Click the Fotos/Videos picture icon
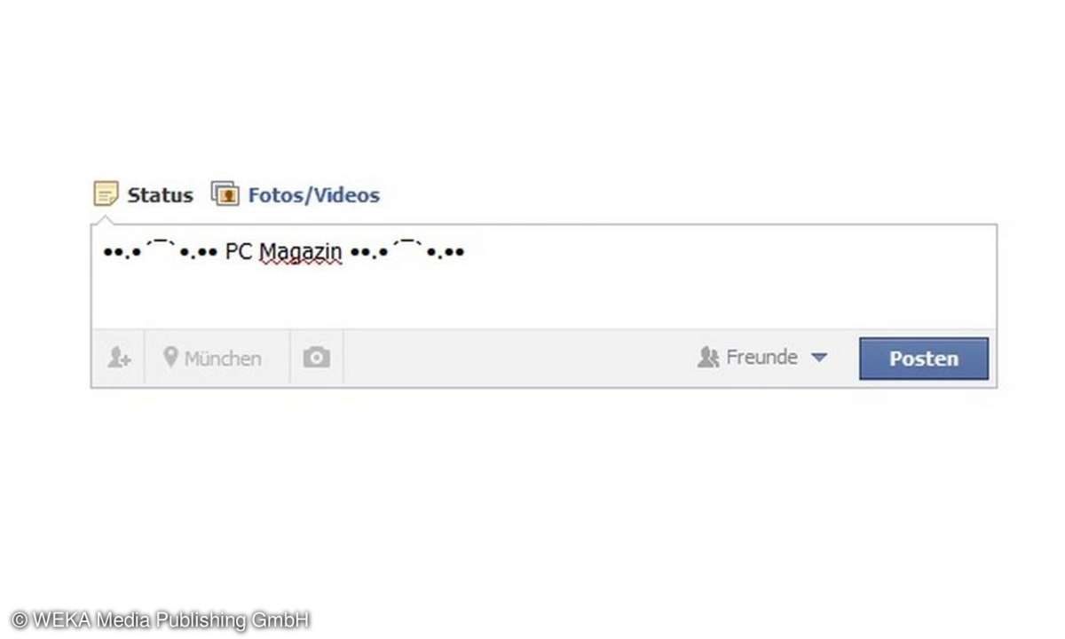The width and height of the screenshot is (1065, 639). (x=225, y=193)
